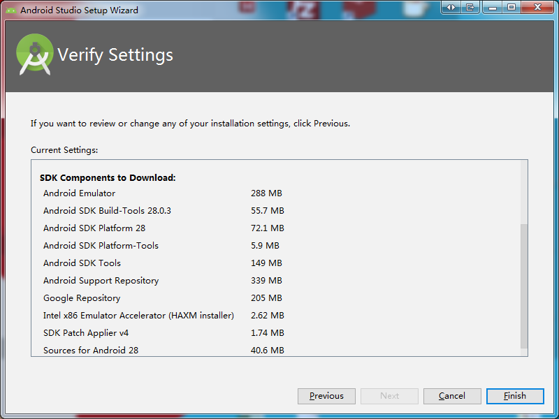Click the Android Studio logo in header
Viewport: 559px width, 419px height.
tap(35, 54)
